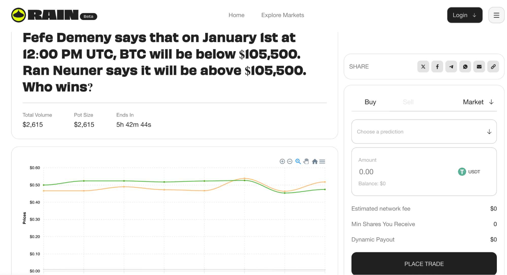The image size is (507, 275).
Task: Navigate to Explore Markets
Action: [x=283, y=15]
